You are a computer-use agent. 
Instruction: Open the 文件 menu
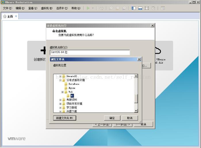(7, 8)
